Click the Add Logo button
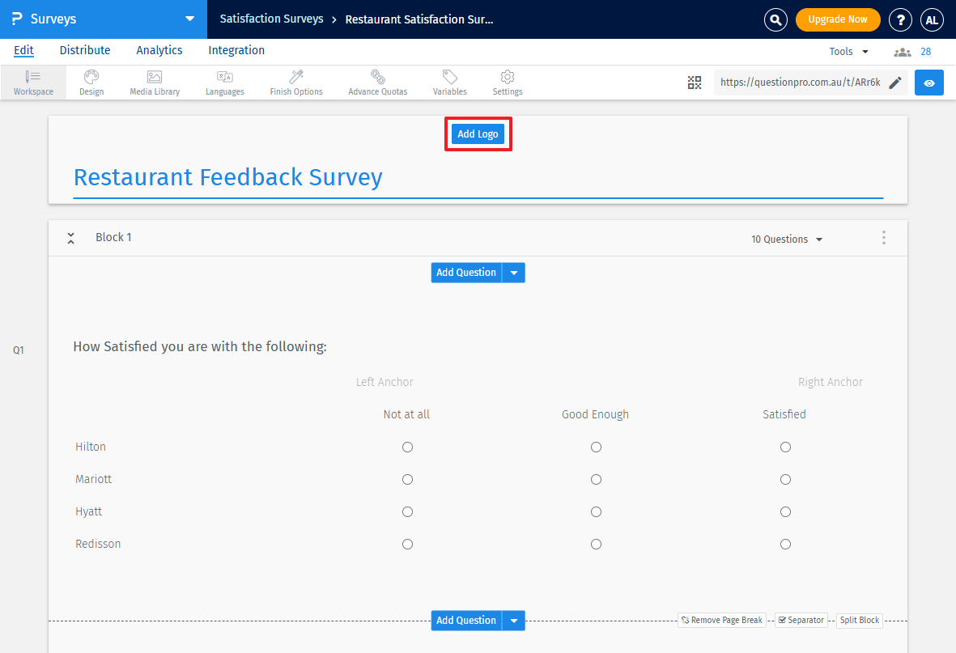This screenshot has height=653, width=956. coord(478,134)
